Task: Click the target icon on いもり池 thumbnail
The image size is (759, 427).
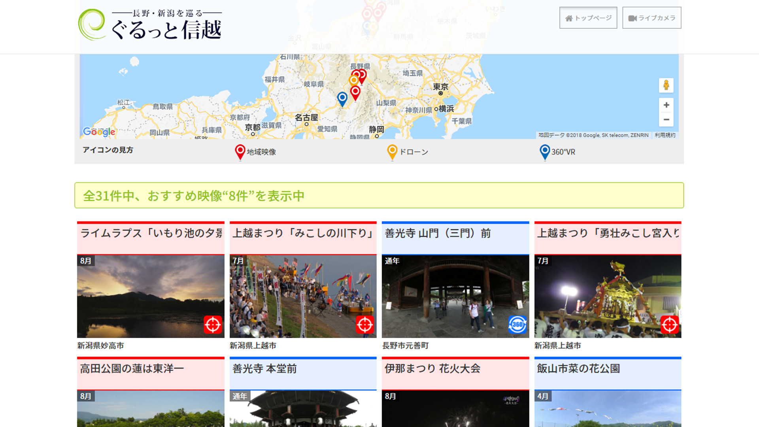Action: coord(213,325)
